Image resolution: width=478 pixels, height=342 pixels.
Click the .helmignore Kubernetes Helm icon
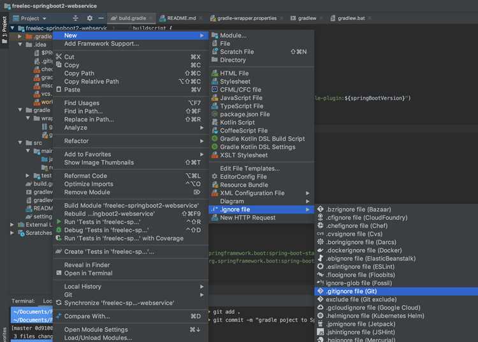pyautogui.click(x=320, y=316)
